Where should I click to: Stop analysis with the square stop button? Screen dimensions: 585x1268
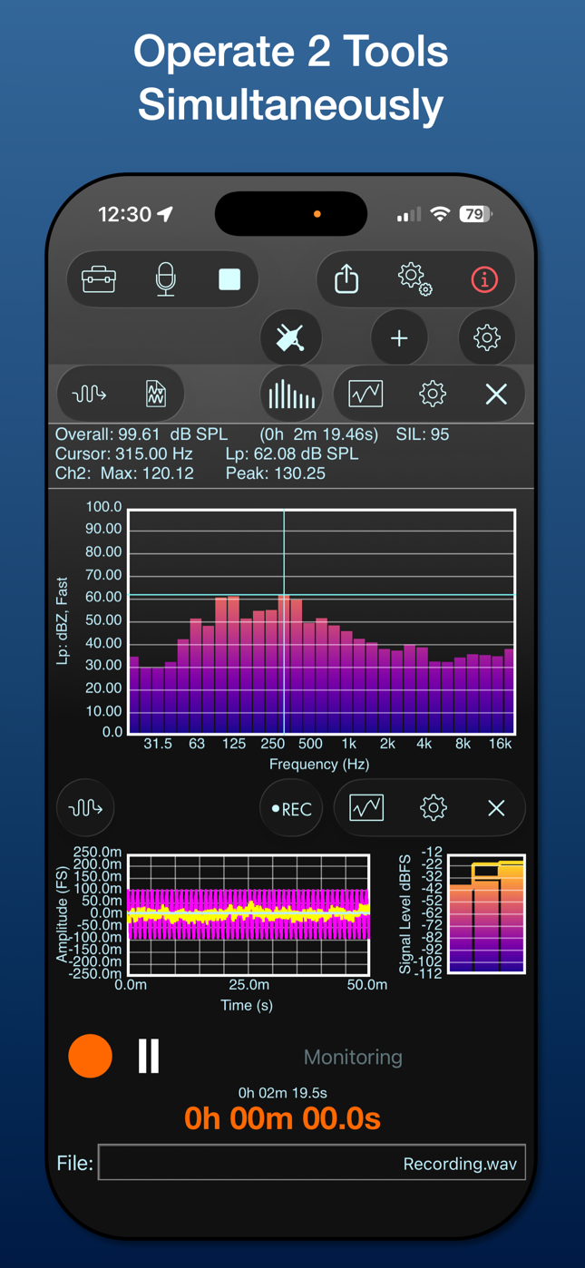pos(229,279)
